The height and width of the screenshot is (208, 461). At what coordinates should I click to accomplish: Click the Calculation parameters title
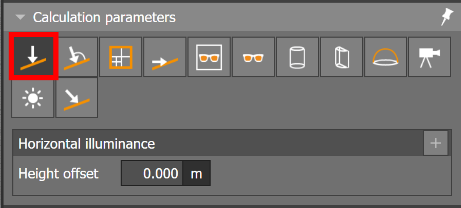[x=104, y=17]
